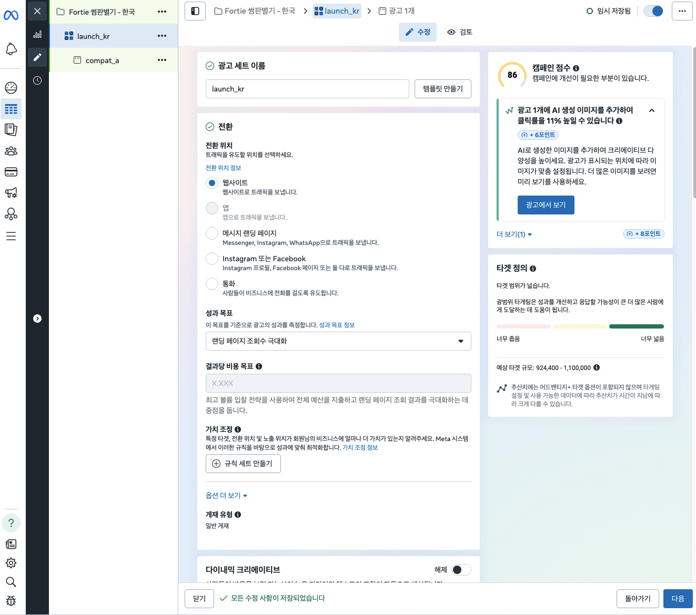Click the megaphone advertising icon
Viewport: 696px width, 615px height.
(x=11, y=193)
